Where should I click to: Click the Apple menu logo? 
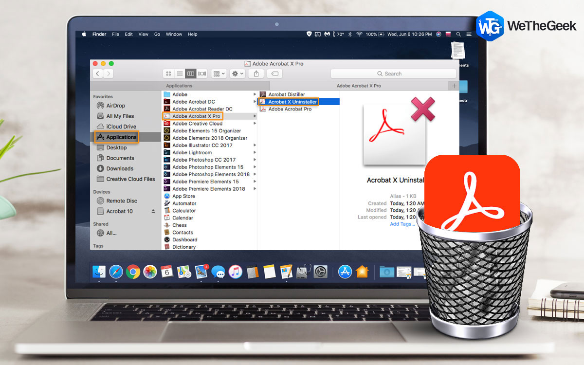click(x=83, y=34)
